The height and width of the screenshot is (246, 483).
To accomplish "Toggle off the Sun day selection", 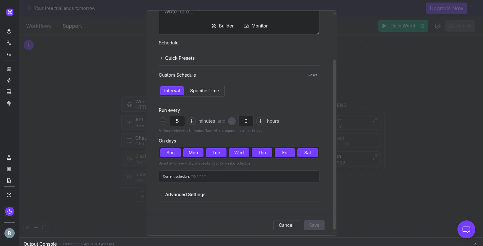I will click(170, 152).
